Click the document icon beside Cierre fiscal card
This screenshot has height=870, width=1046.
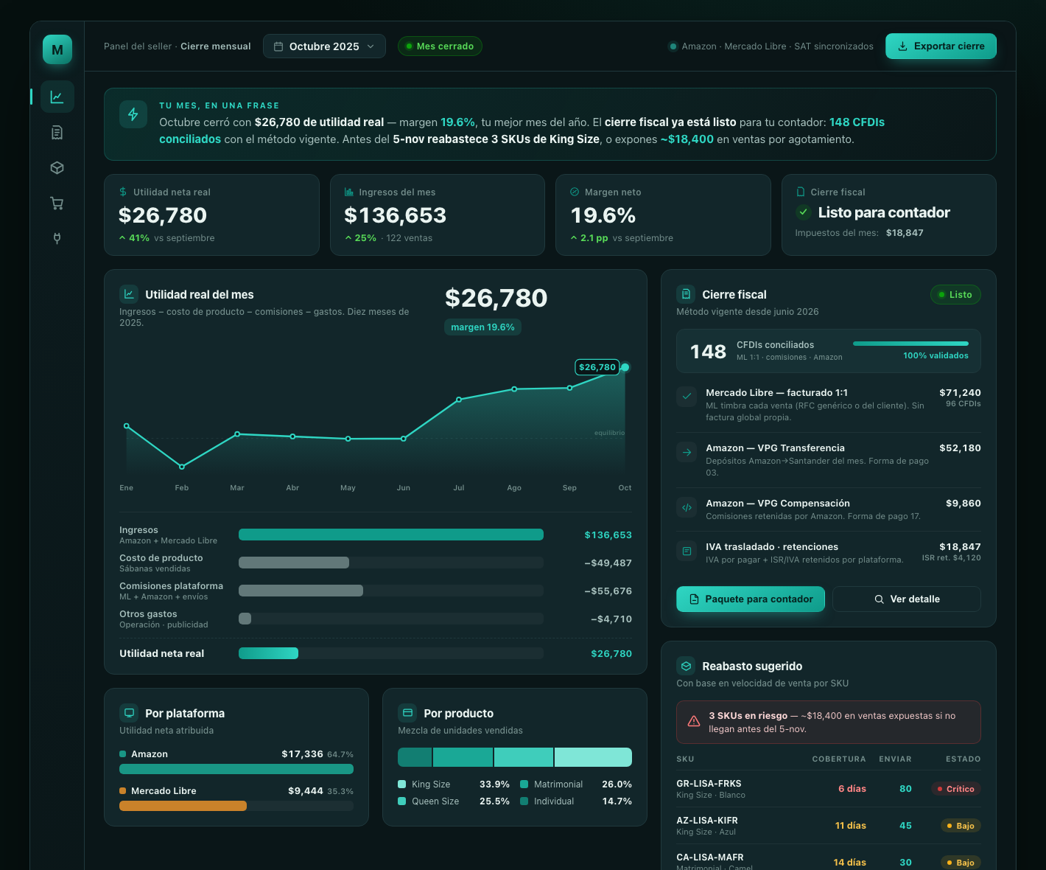coord(801,192)
